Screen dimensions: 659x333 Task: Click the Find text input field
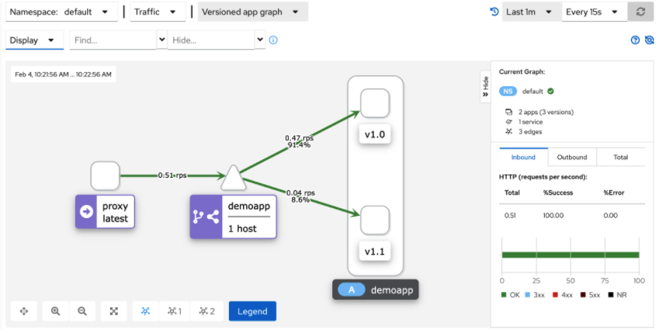(x=113, y=40)
